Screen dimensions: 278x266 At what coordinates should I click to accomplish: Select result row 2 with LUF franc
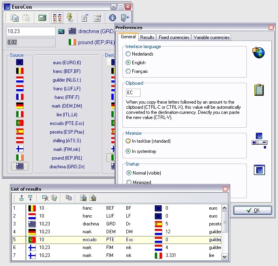click(x=116, y=216)
